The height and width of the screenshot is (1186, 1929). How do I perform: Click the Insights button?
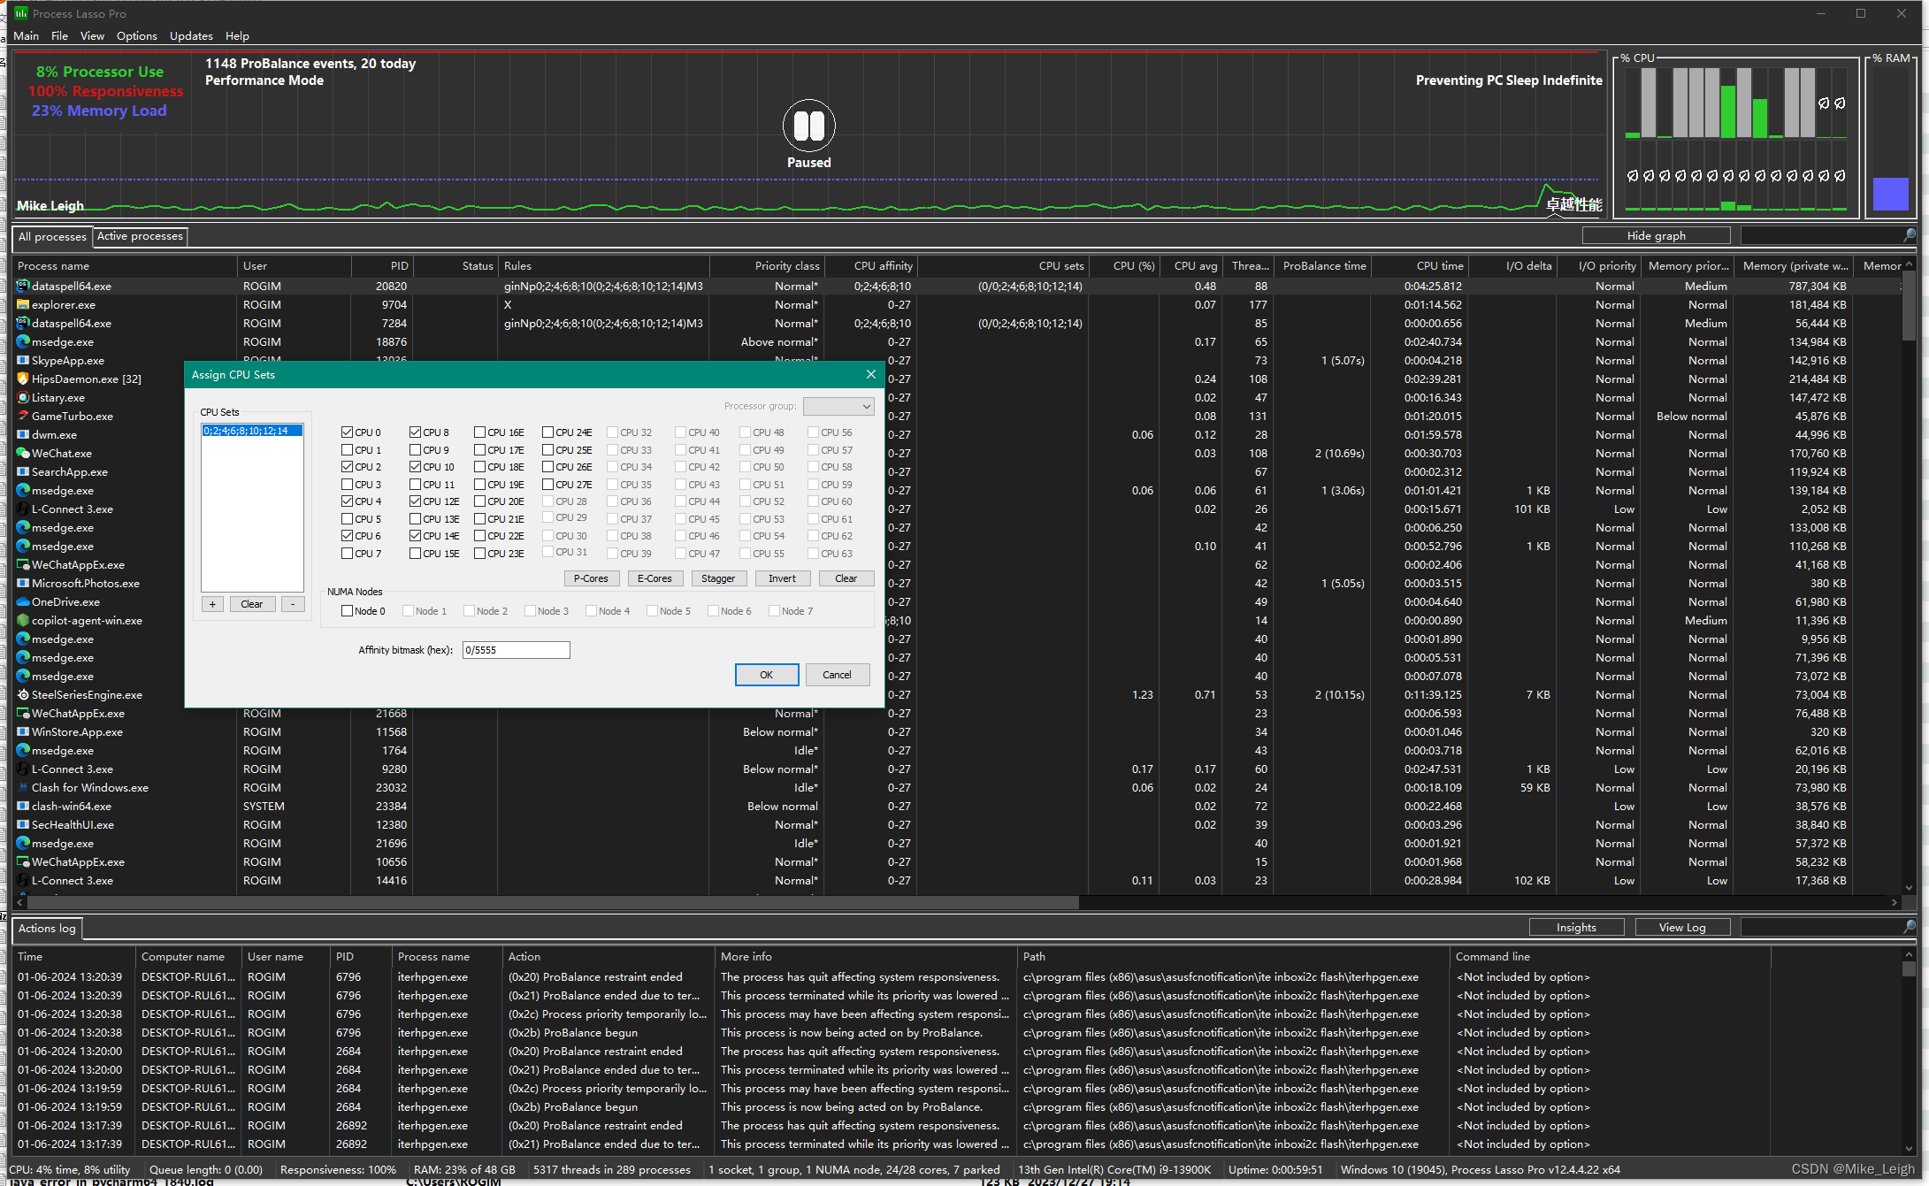click(1576, 927)
